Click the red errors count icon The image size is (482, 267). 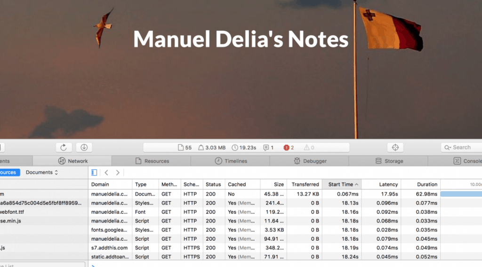coord(286,148)
